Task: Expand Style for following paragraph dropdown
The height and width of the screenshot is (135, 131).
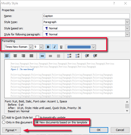Action: [x=127, y=34]
